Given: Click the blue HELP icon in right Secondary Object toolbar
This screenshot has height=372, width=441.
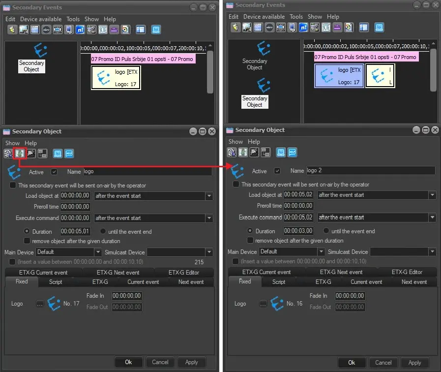Looking at the screenshot, I should (292, 153).
